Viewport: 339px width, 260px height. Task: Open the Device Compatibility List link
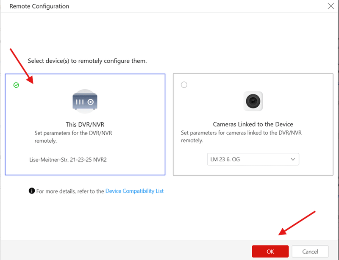coord(134,191)
